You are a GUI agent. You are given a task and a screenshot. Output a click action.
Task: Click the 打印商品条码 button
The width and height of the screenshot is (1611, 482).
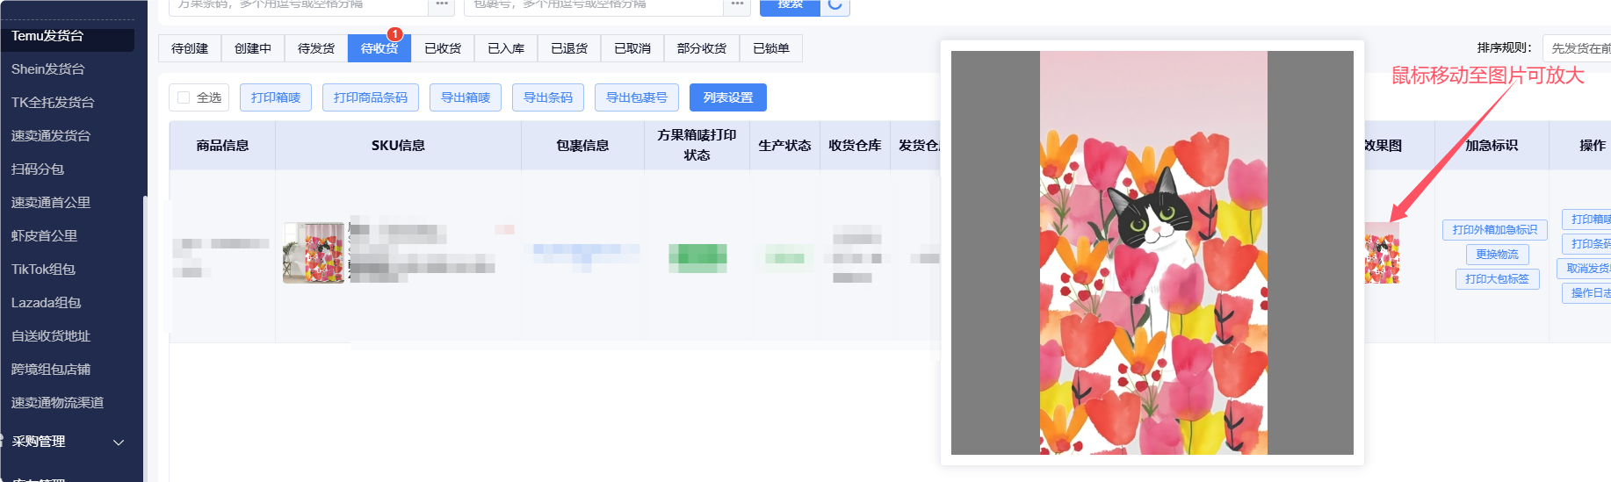point(371,97)
